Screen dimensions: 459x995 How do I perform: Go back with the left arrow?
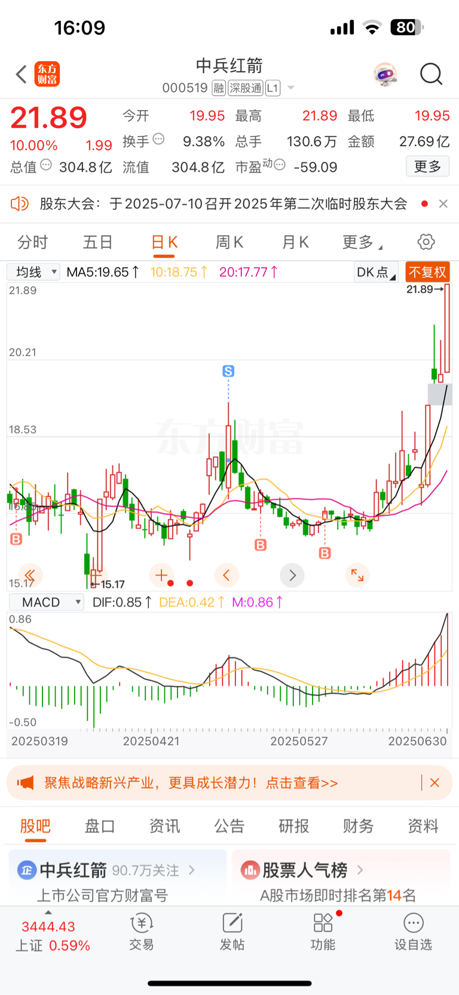coord(21,74)
